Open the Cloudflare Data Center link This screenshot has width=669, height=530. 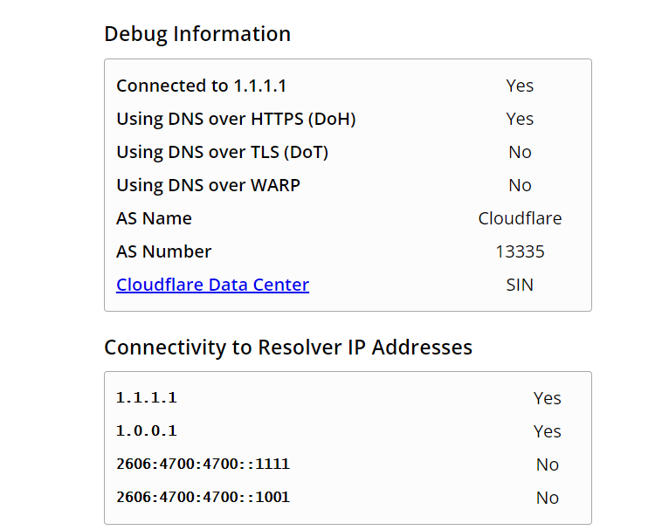click(212, 285)
